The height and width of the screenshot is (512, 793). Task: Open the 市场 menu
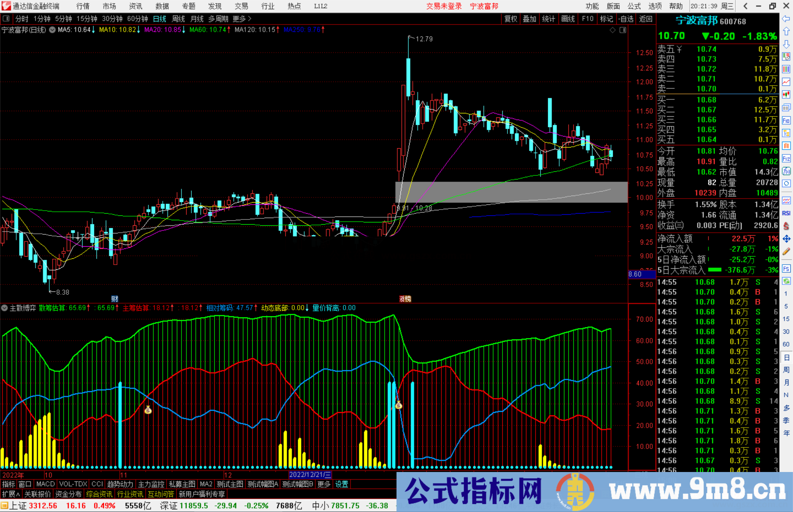(109, 6)
